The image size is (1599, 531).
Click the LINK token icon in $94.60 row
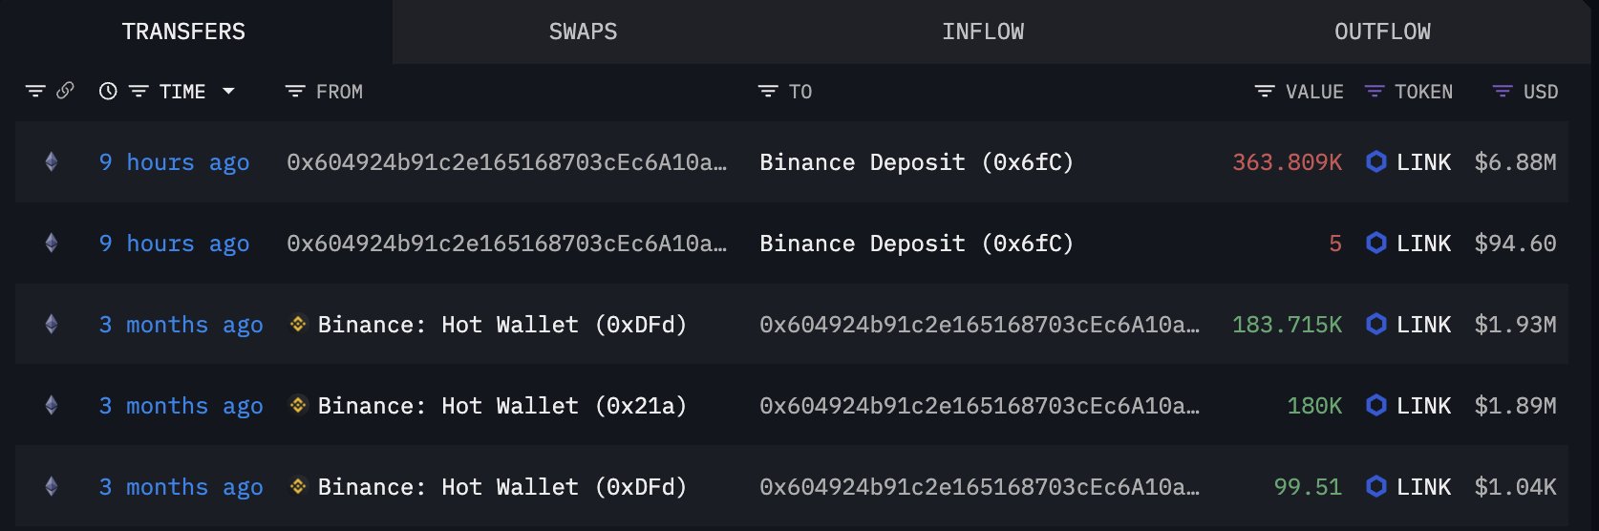tap(1375, 244)
